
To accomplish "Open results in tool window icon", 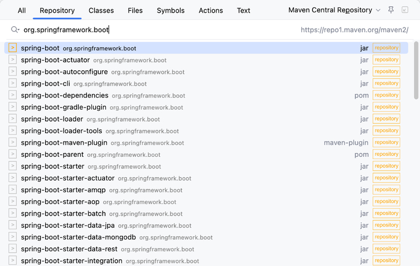I will coord(405,10).
